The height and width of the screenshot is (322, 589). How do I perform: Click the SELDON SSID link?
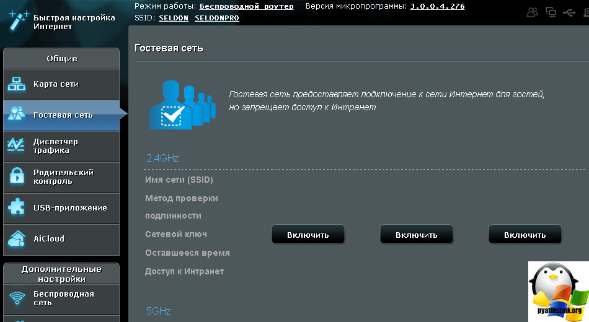tap(174, 18)
